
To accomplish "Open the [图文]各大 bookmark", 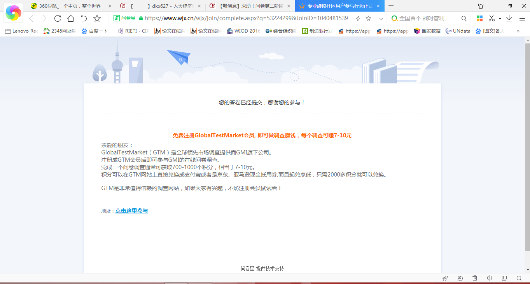I will (490, 31).
